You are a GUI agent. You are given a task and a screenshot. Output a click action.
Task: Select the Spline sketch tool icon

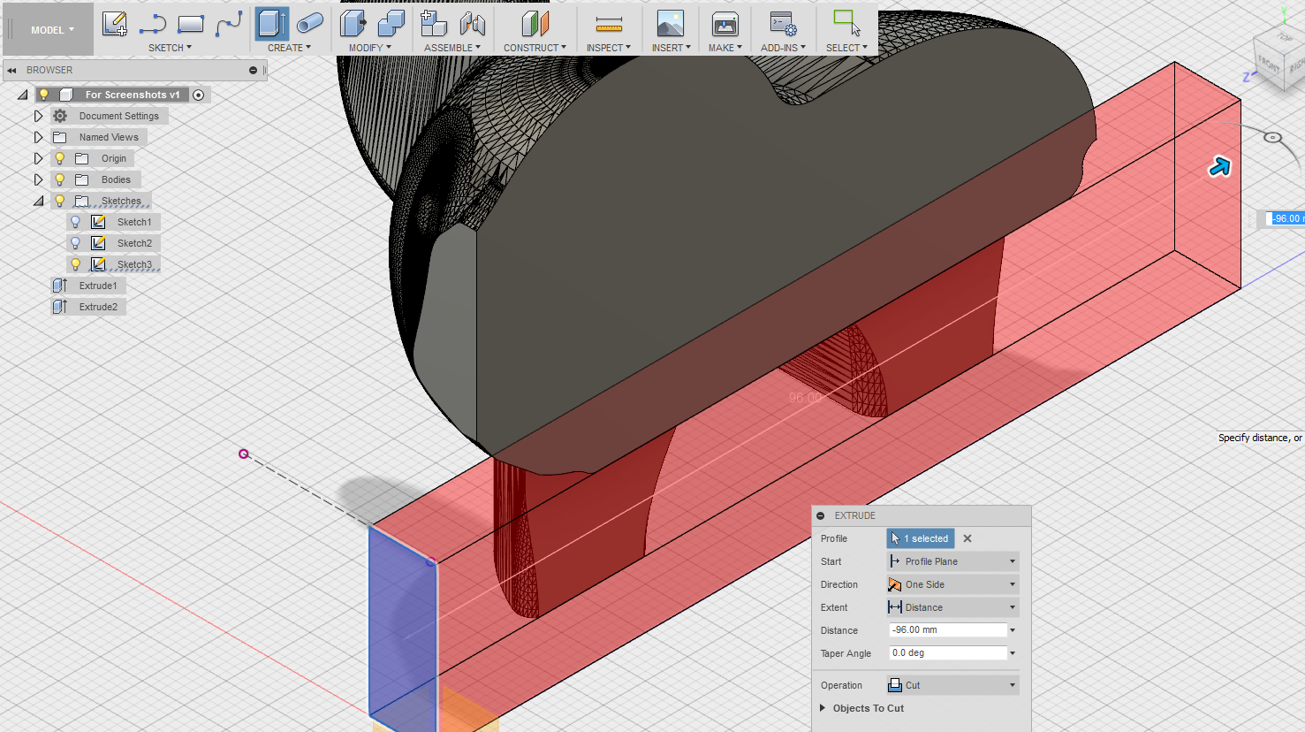tap(229, 24)
